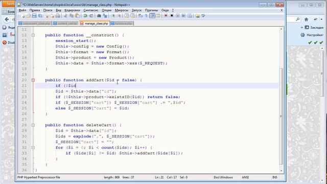
Task: Click the Save All toolbar icon
Action: click(x=40, y=16)
